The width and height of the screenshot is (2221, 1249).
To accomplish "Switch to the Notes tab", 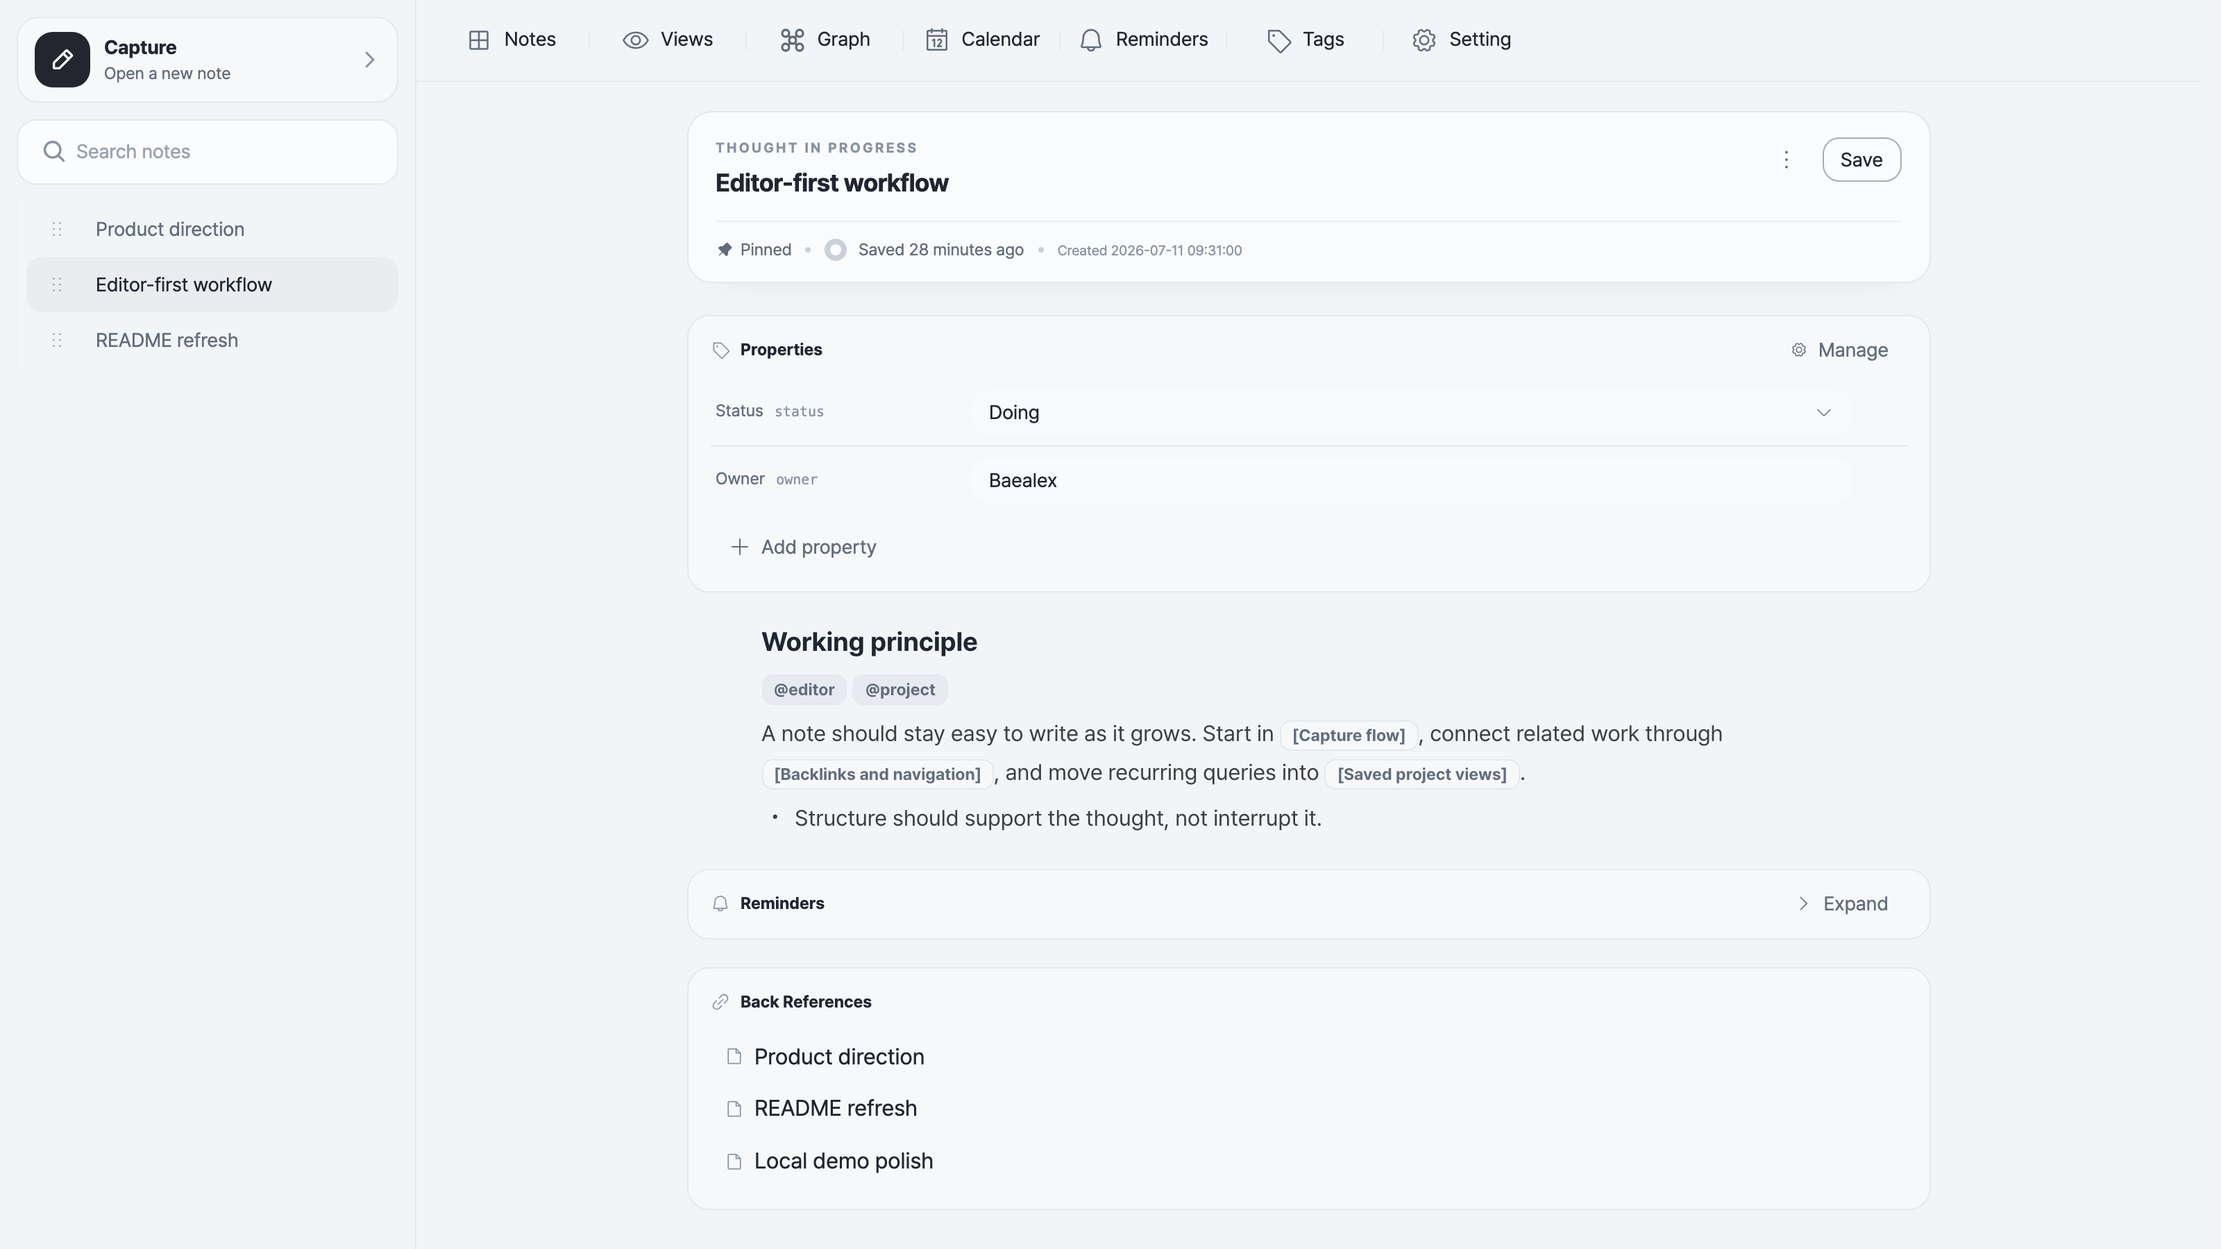I will coord(512,40).
